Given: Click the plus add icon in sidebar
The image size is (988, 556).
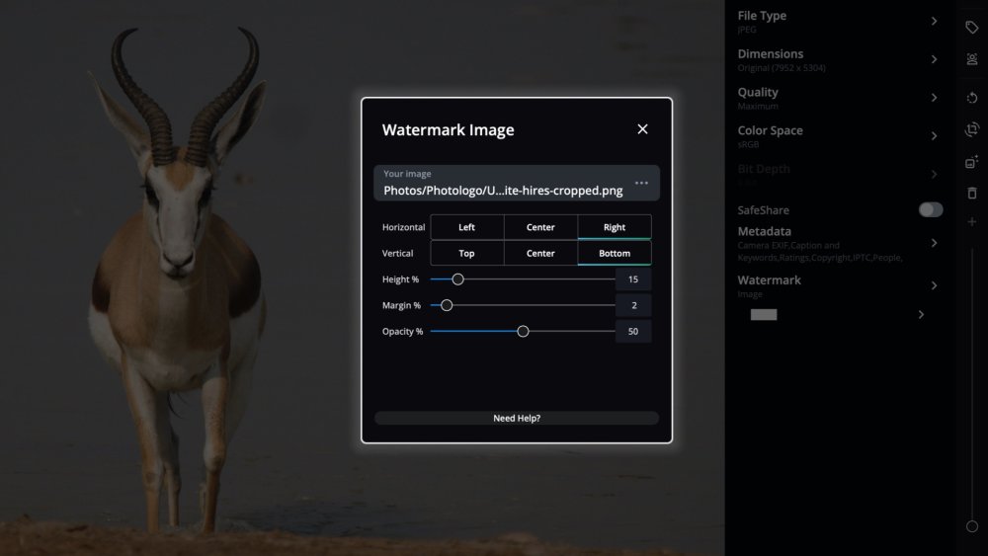Looking at the screenshot, I should pyautogui.click(x=971, y=221).
